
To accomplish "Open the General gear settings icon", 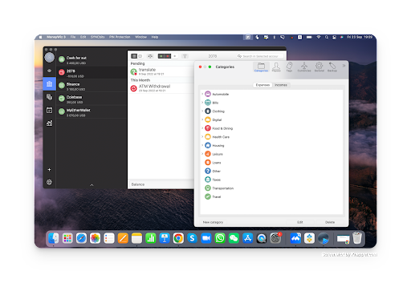I will coord(319,67).
